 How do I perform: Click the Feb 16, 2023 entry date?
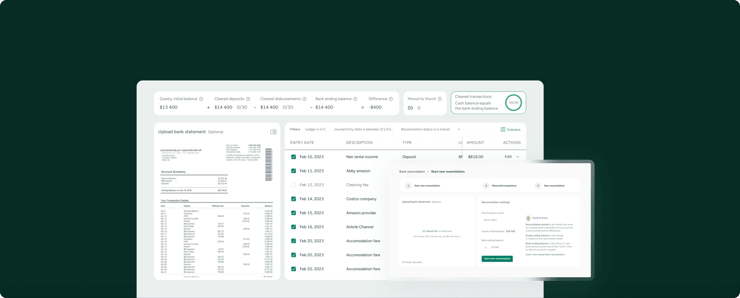click(x=311, y=227)
